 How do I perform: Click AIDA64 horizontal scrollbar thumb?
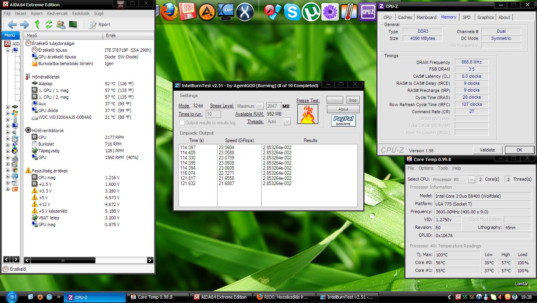click(63, 260)
